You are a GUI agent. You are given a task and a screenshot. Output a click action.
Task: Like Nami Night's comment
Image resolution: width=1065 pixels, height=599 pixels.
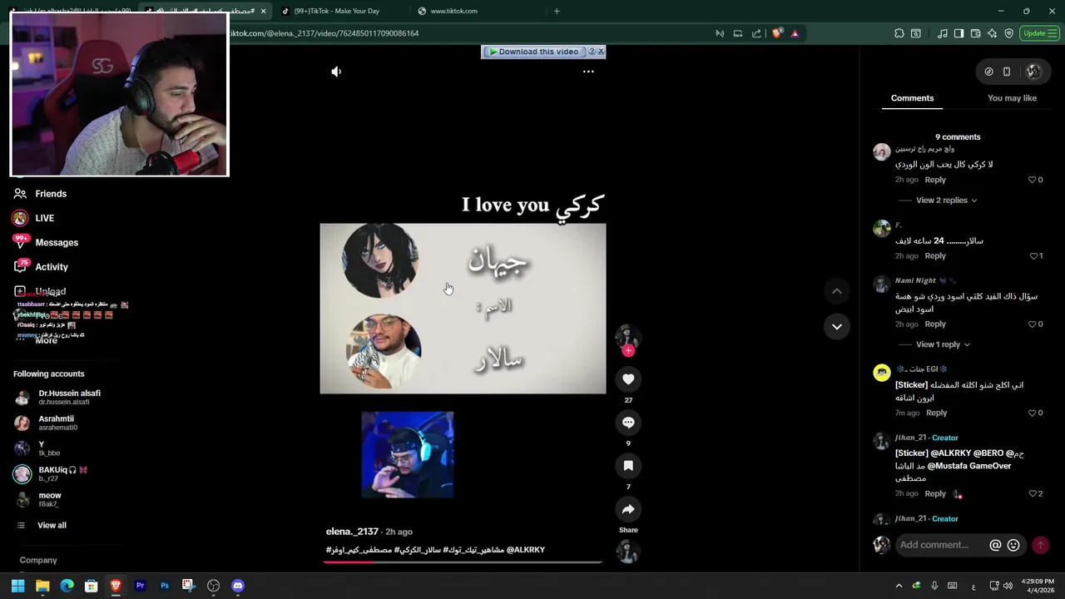(x=1033, y=324)
